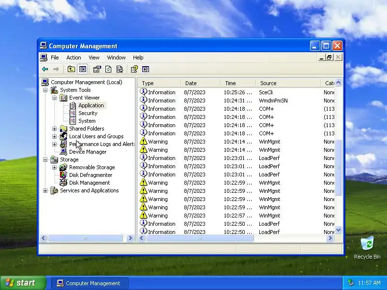The image size is (387, 290).
Task: Click the system tray safely remove icon
Action: [350, 283]
